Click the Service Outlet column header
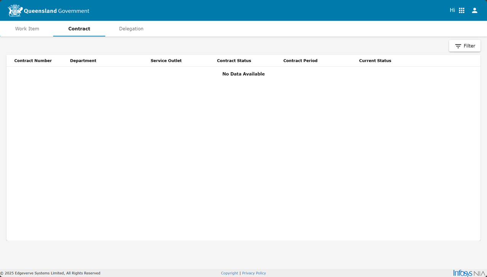Viewport: 487px width, 277px height. [x=166, y=61]
